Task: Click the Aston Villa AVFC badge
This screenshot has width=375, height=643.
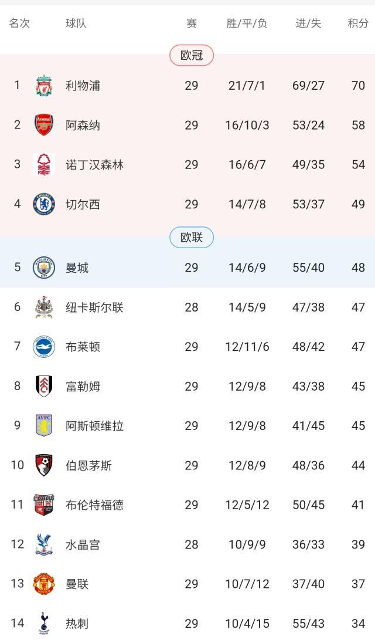Action: coord(42,425)
